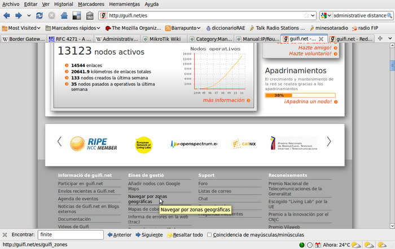Open the Marcadores menu

coord(91,4)
